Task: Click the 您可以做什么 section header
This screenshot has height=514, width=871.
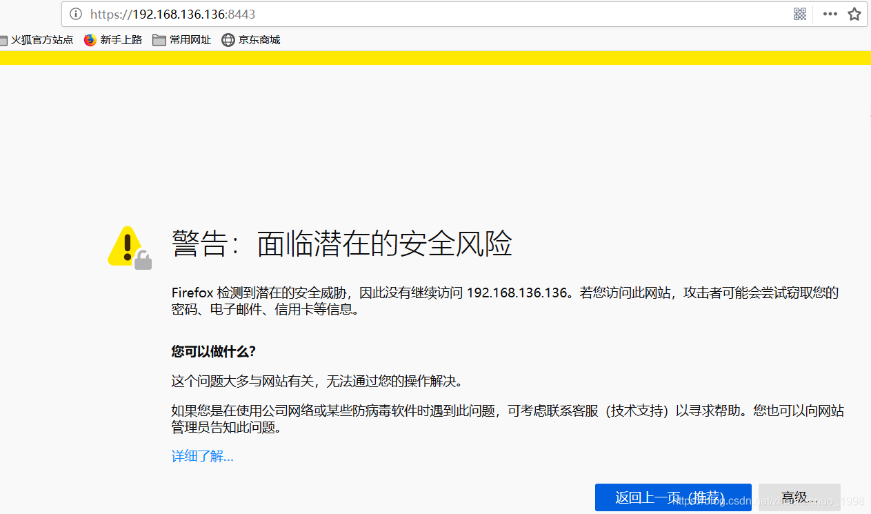Action: [x=213, y=351]
